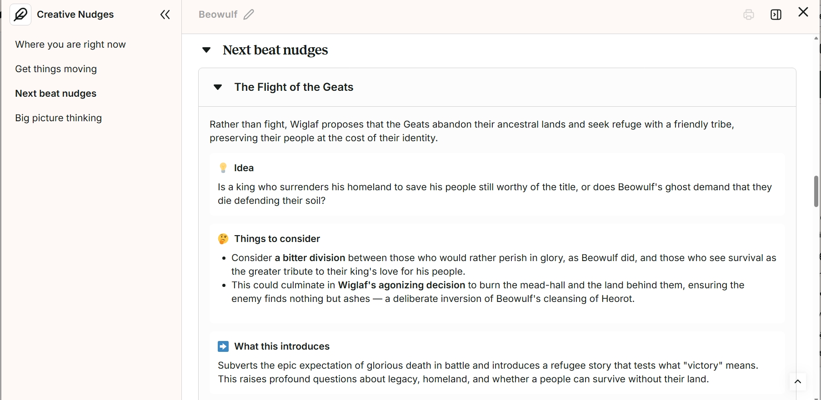Toggle the side panel layout icon
821x400 pixels.
pyautogui.click(x=776, y=15)
